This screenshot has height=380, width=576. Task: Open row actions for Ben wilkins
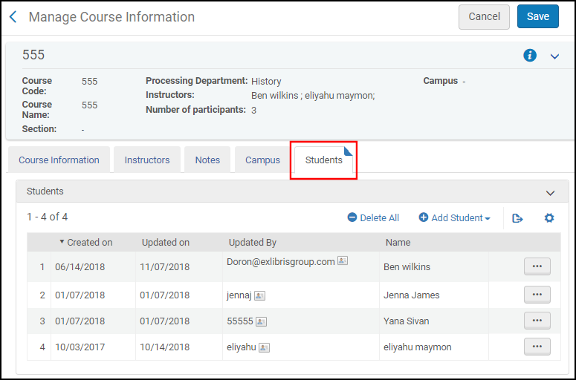coord(537,267)
